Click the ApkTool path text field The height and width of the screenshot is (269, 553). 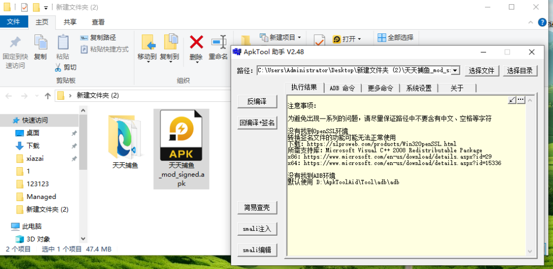pyautogui.click(x=354, y=71)
